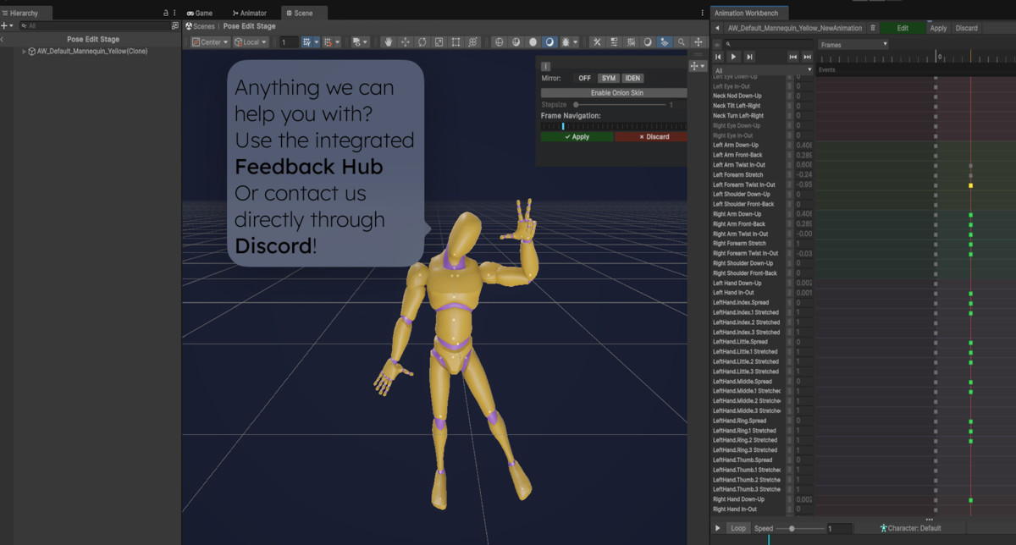Click the delete animation trash icon

click(x=873, y=28)
